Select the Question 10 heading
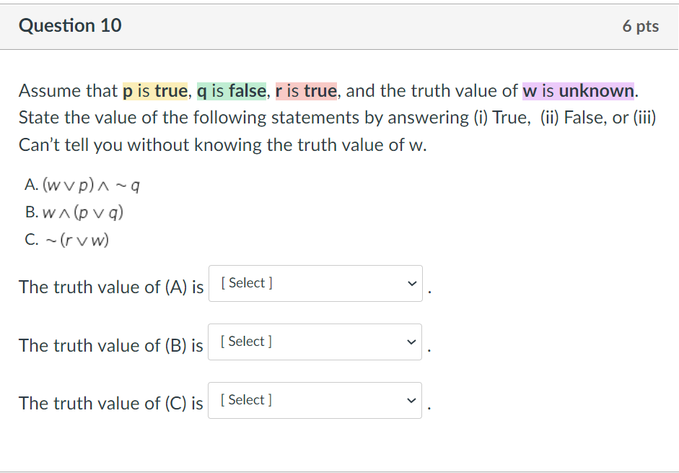Image resolution: width=679 pixels, height=473 pixels. (x=70, y=25)
